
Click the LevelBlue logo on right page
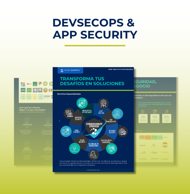(143, 159)
